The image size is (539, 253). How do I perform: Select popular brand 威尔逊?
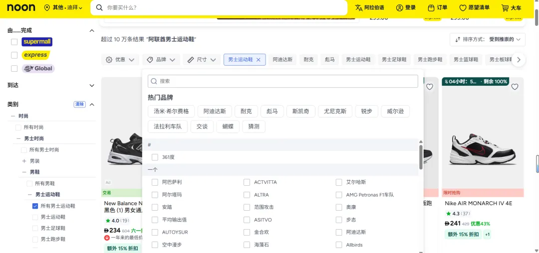point(395,111)
